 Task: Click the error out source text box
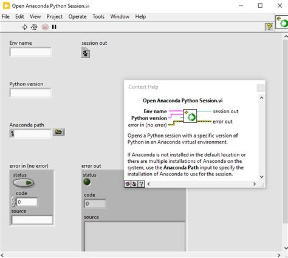135,236
